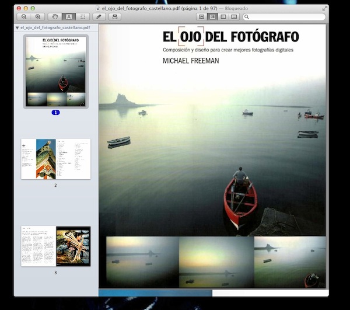Click the page 1 number badge

(55, 113)
